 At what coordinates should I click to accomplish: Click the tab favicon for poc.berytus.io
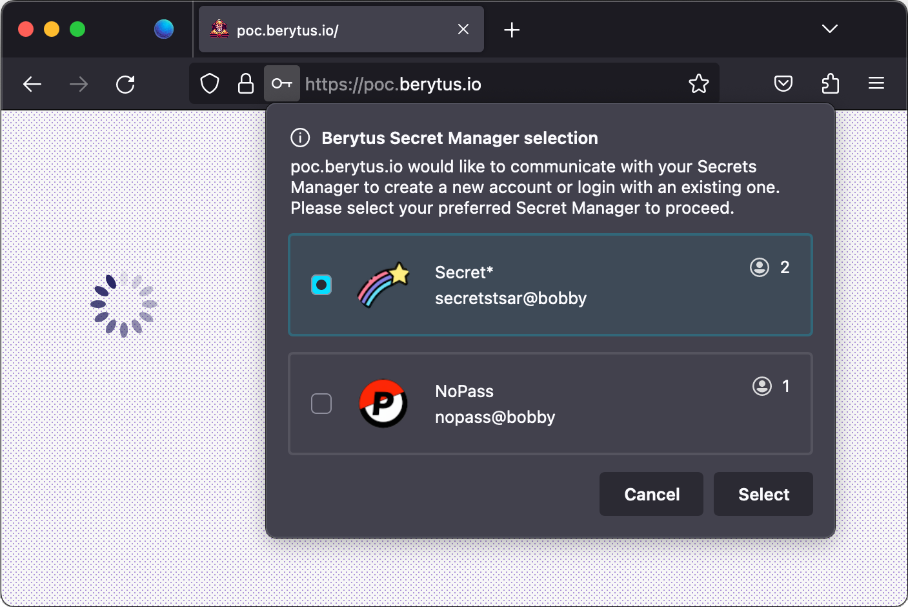click(x=219, y=29)
